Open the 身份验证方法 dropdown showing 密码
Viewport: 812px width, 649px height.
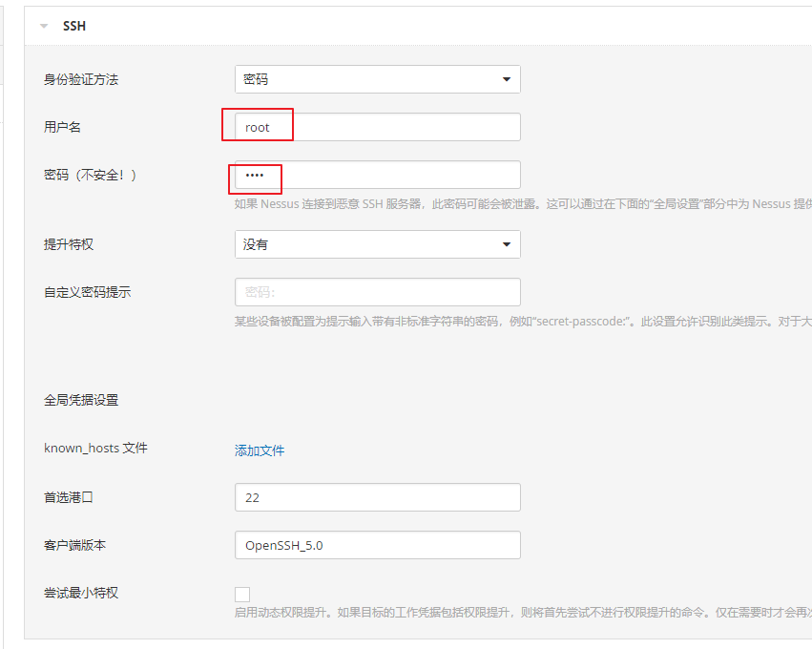[x=377, y=79]
